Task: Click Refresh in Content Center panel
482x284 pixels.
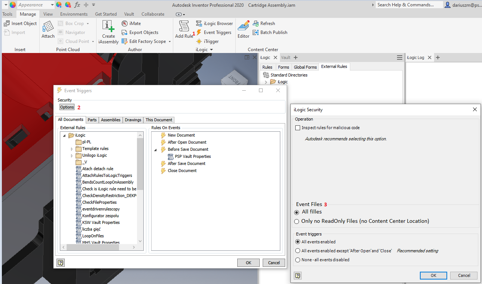Action: [x=264, y=24]
